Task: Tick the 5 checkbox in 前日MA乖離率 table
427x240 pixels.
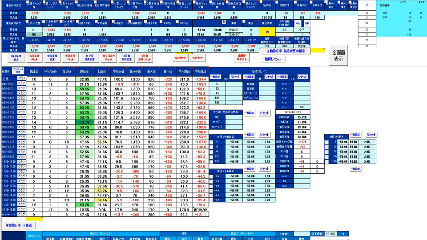Action: 211,142
